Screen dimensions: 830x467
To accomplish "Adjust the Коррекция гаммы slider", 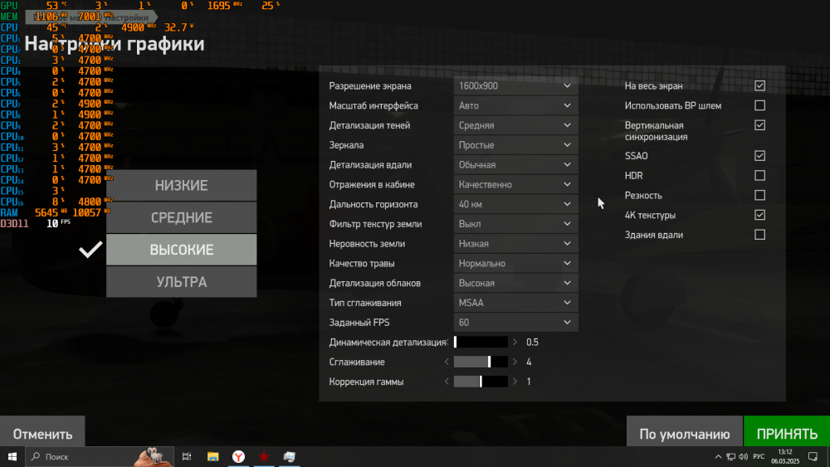I will pyautogui.click(x=481, y=382).
